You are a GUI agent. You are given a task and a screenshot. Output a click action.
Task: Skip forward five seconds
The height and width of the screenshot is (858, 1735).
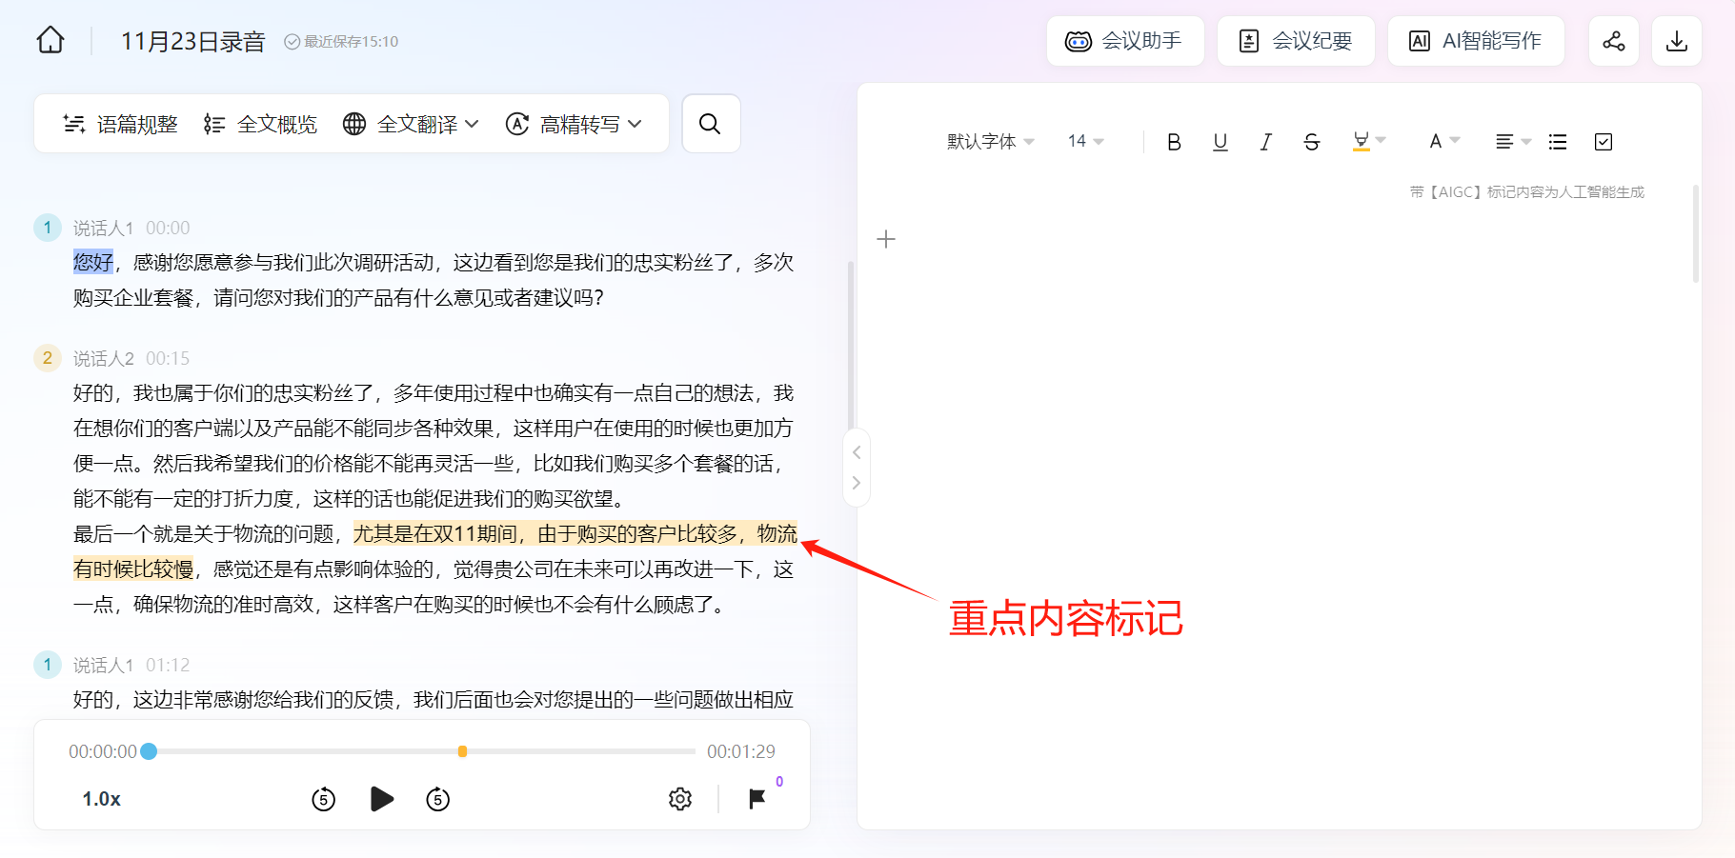tap(438, 799)
